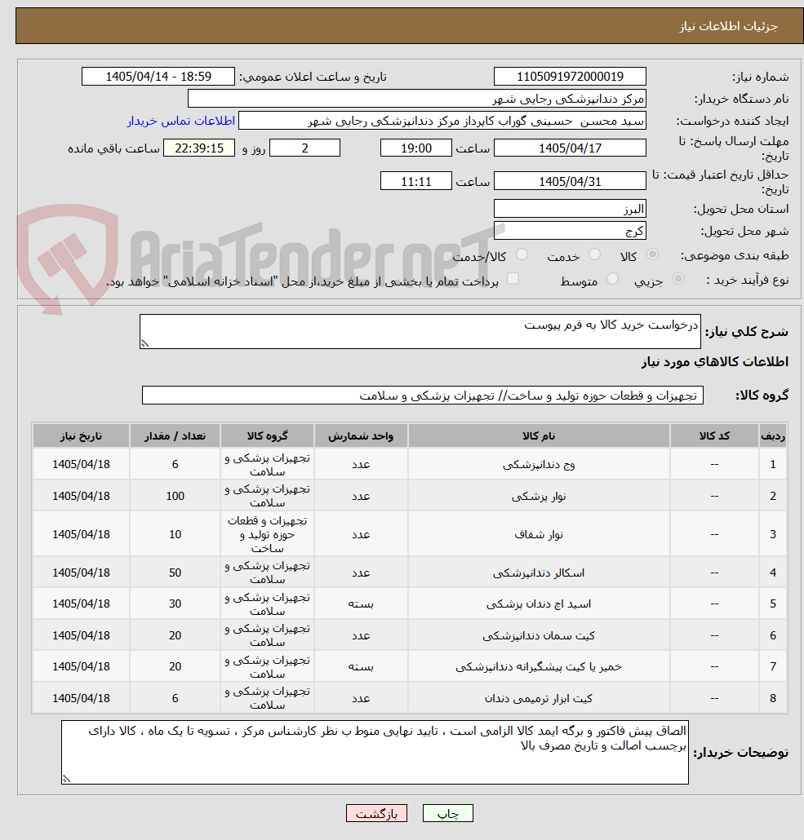
Task: Select the item خمیر یا کیت پیشگیرانه دندانپزشکی
Action: [x=539, y=666]
